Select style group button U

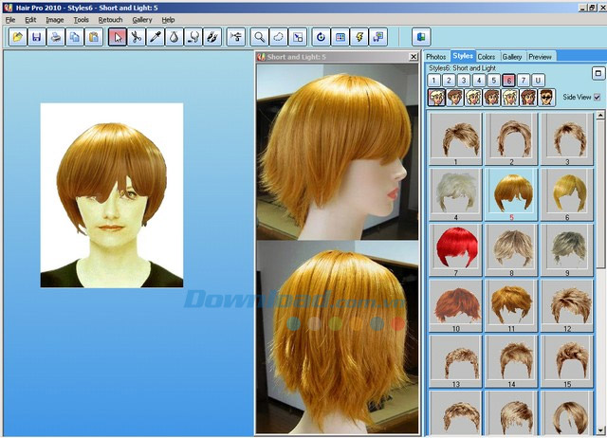538,81
